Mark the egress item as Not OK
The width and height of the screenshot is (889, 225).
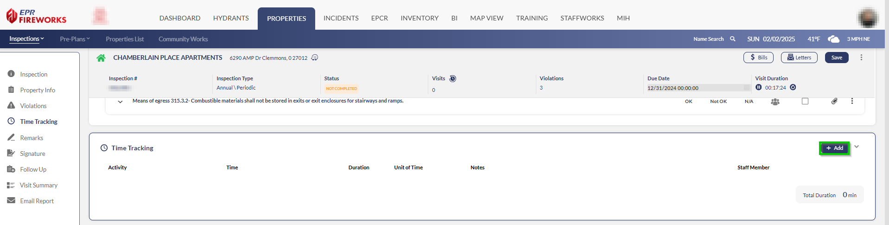(718, 101)
